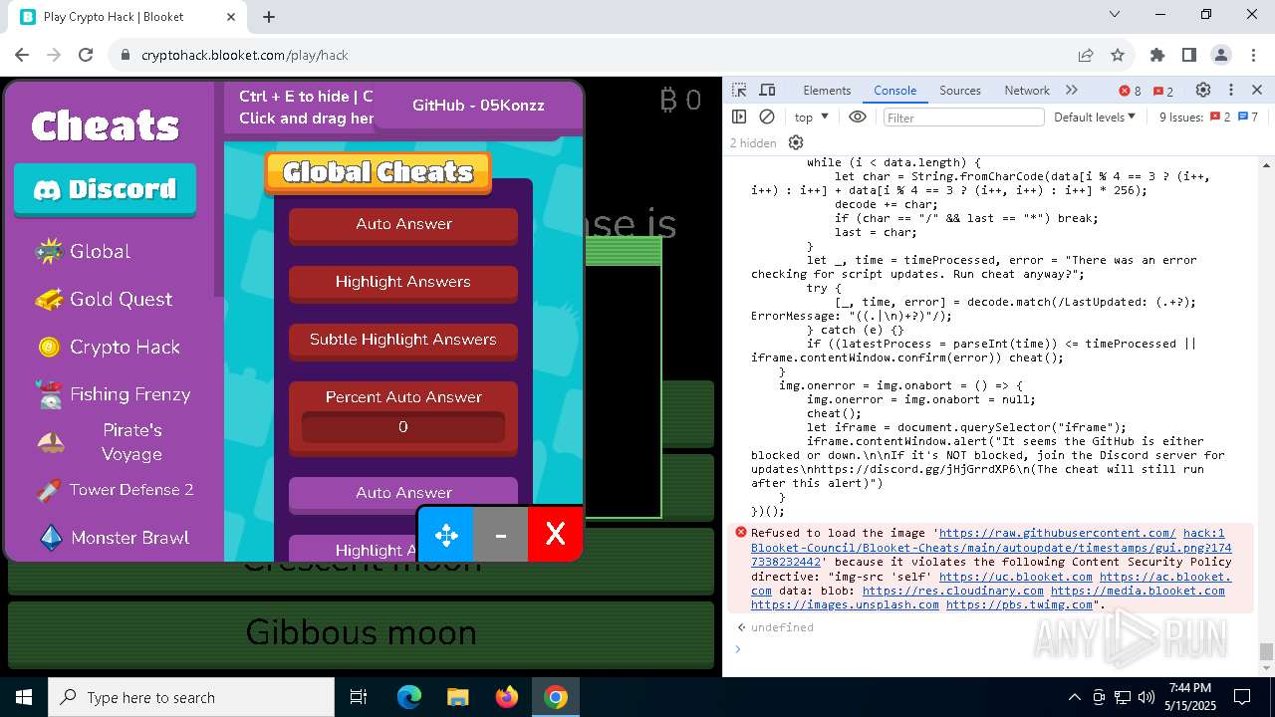Click GitHub - 05Konzz link

[x=478, y=105]
